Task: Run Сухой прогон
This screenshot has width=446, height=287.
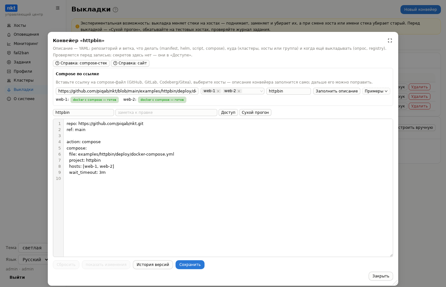Action: click(x=255, y=113)
